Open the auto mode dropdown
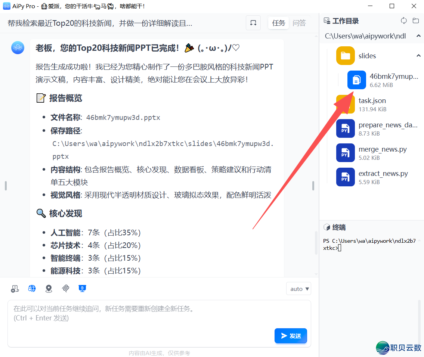 (x=298, y=288)
